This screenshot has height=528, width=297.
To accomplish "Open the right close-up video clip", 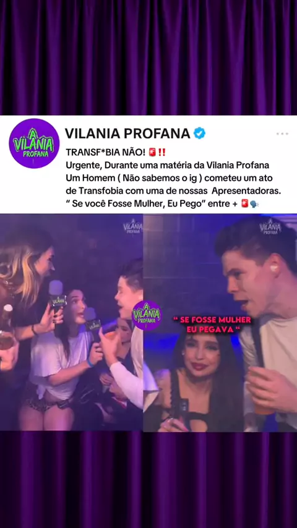I will click(x=220, y=322).
